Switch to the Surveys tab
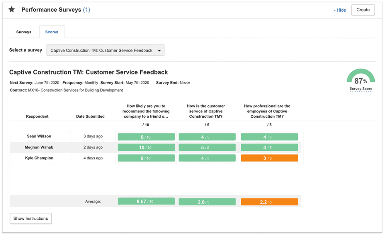The image size is (384, 235). (24, 32)
